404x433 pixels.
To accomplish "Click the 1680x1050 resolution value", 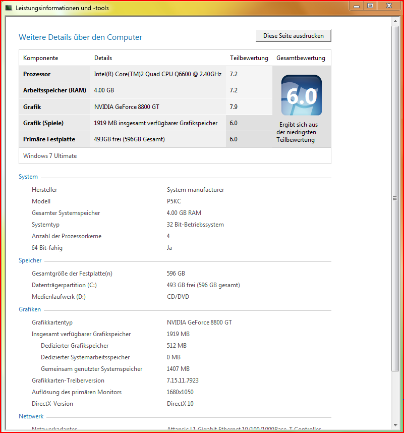I will click(180, 392).
